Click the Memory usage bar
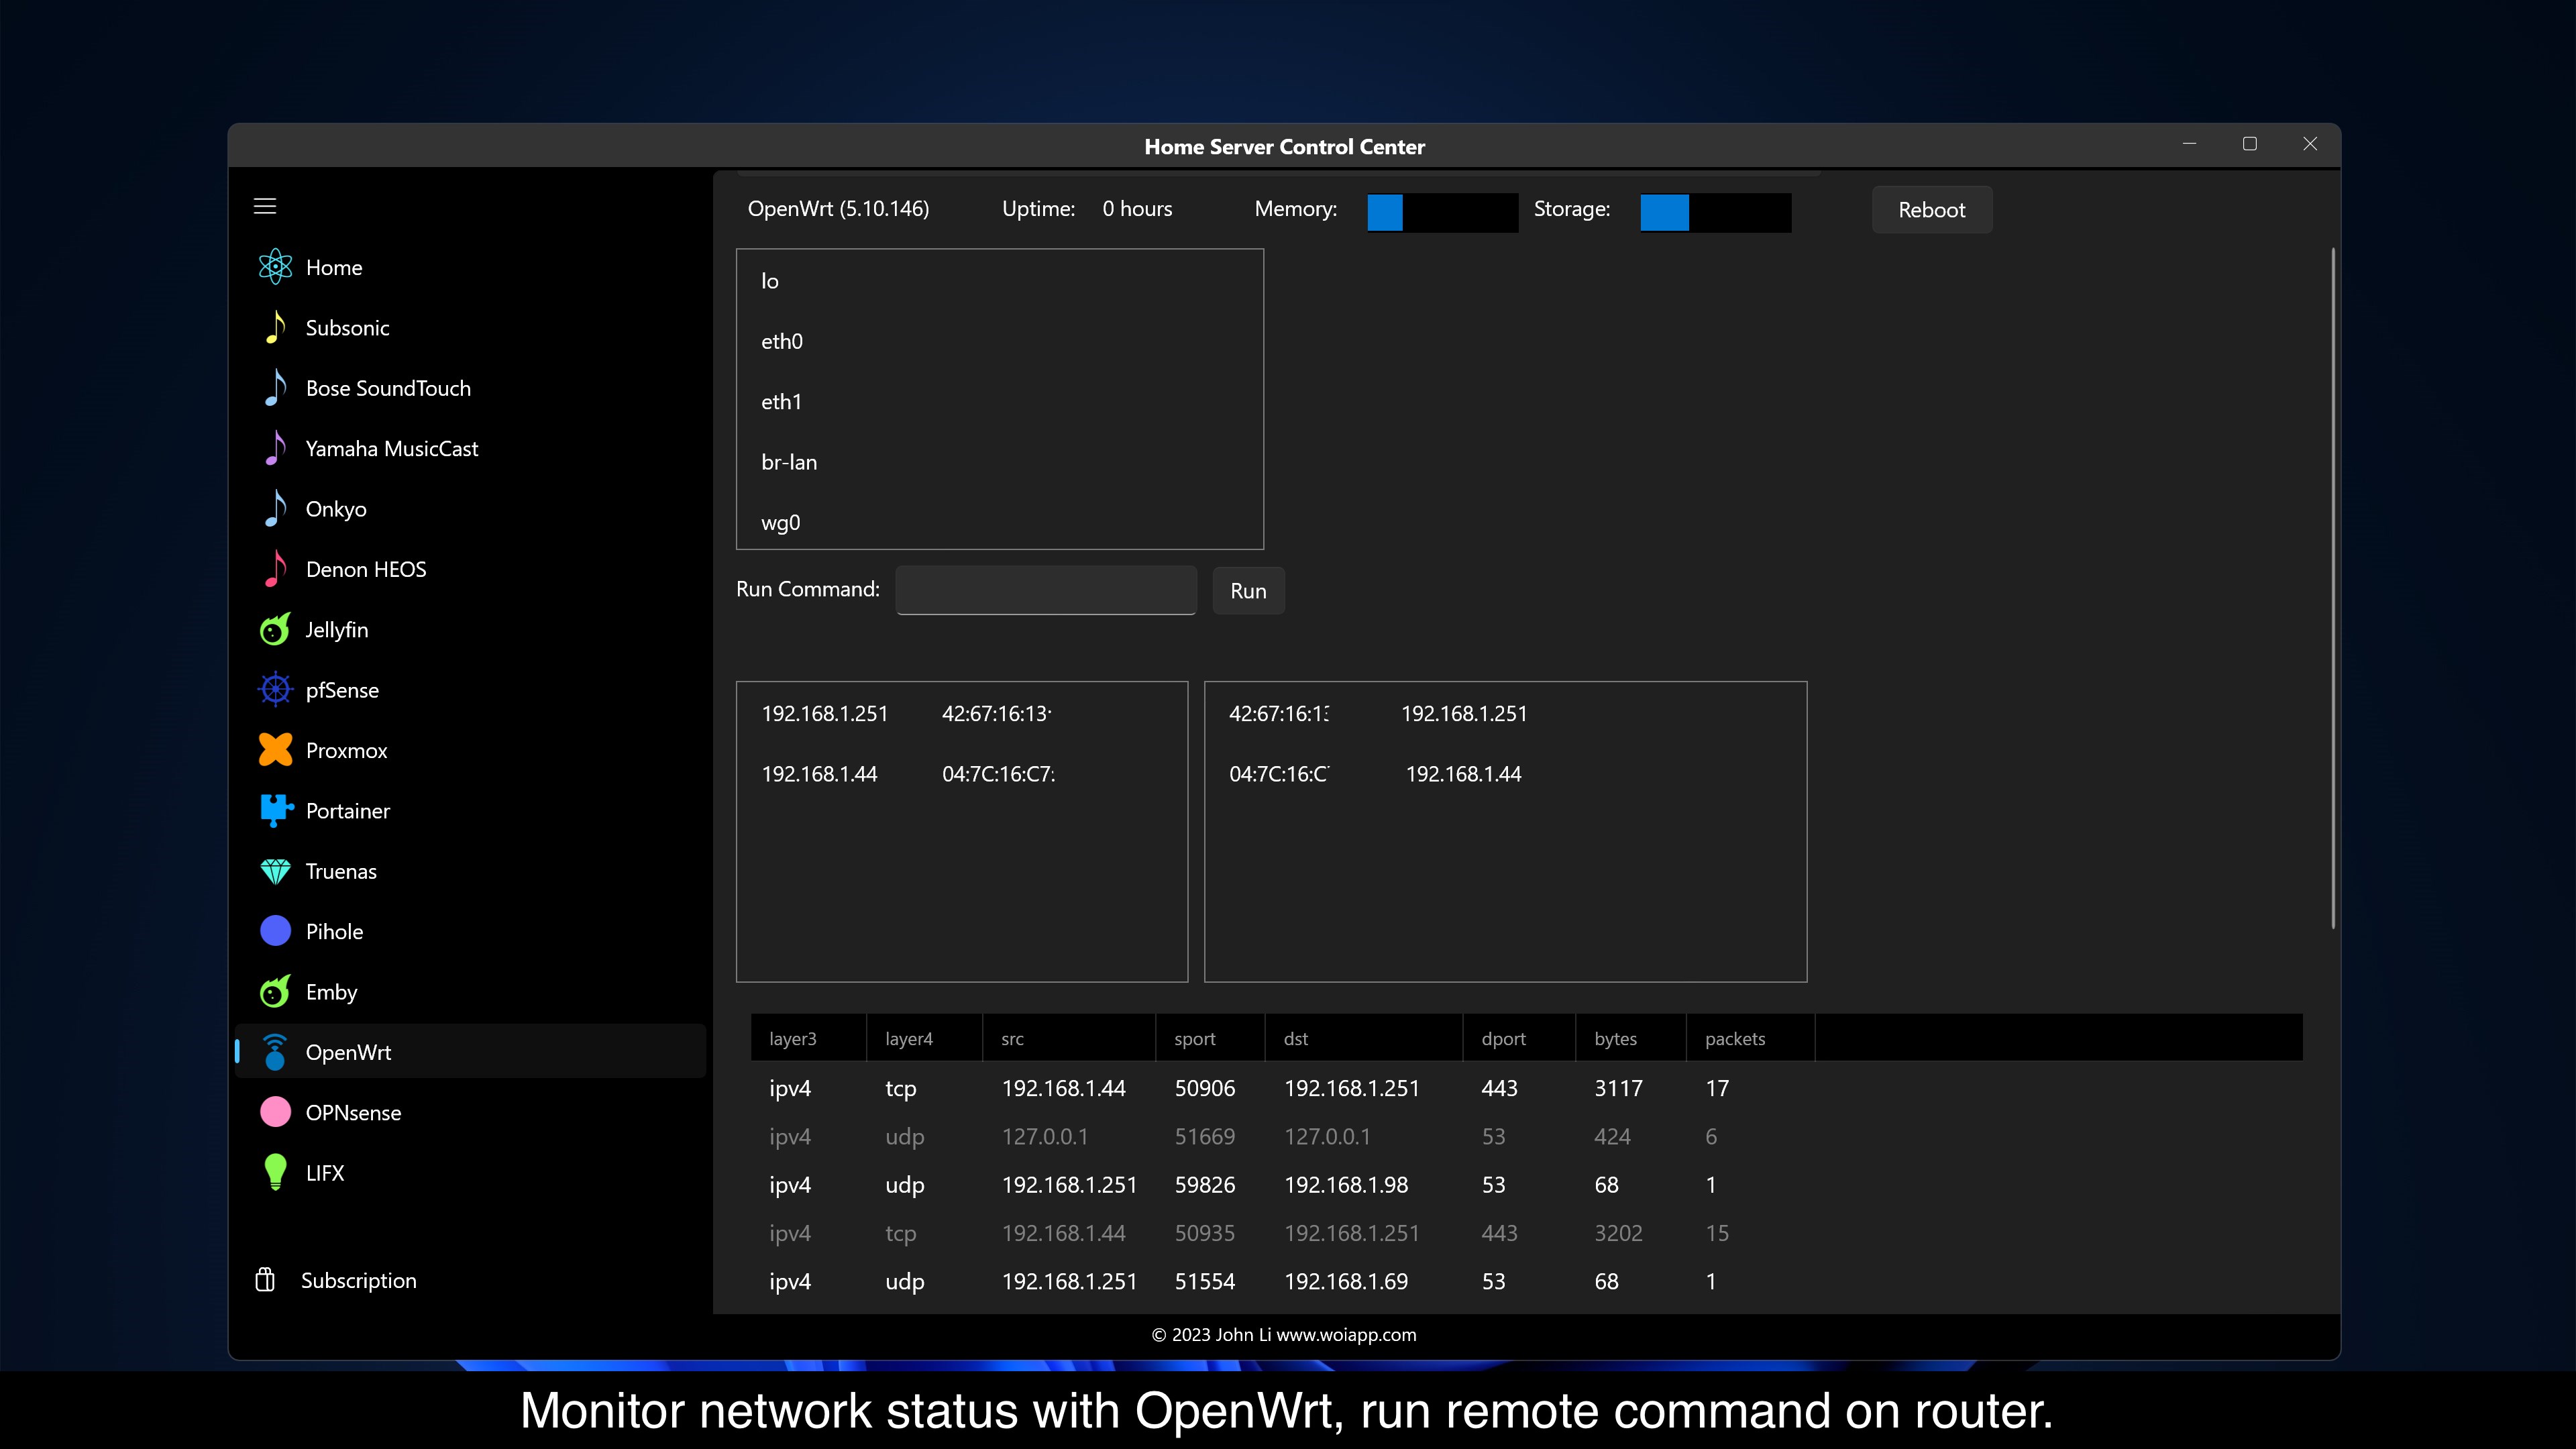The width and height of the screenshot is (2576, 1449). 1442,212
